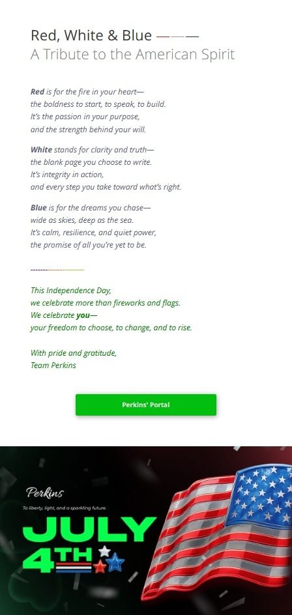Click the 'Red, White & Blue' heading

(x=91, y=35)
